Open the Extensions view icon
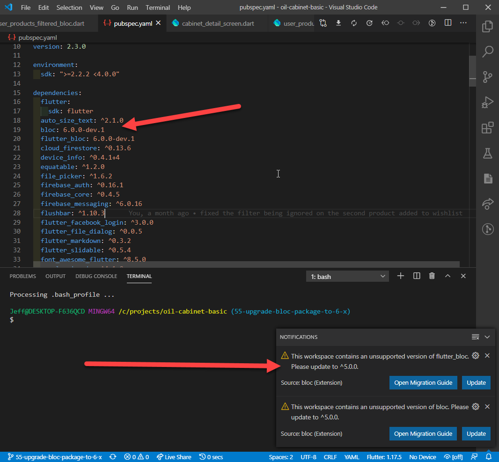 pyautogui.click(x=487, y=128)
